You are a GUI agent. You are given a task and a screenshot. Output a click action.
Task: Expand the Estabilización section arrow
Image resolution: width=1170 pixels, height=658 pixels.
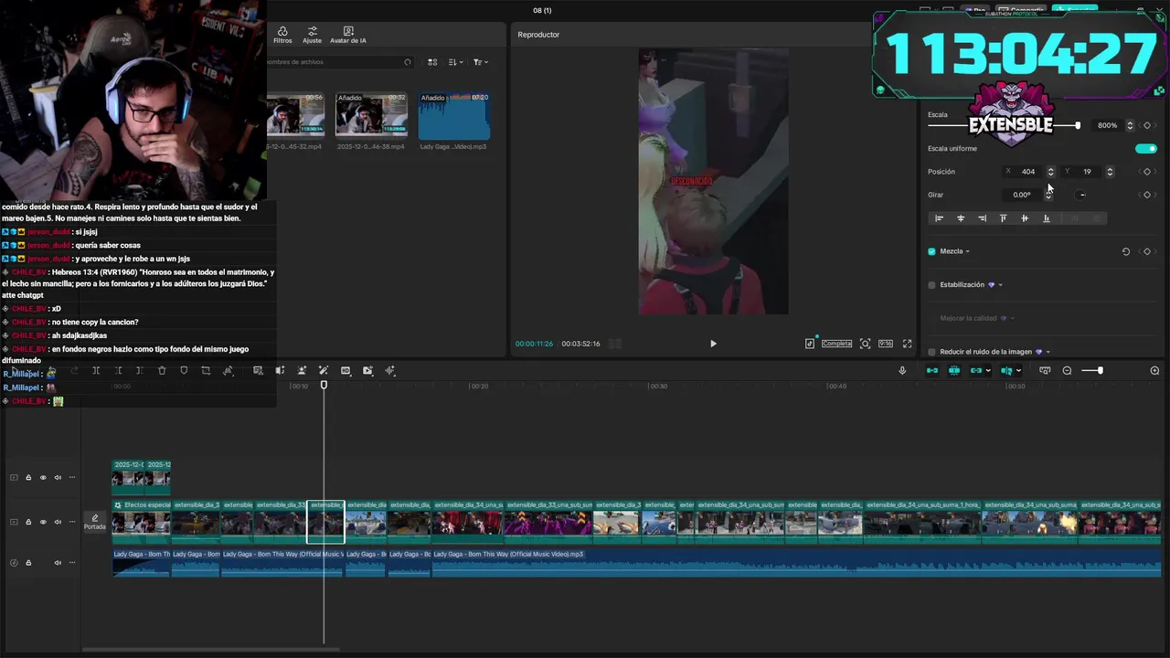(x=1000, y=285)
